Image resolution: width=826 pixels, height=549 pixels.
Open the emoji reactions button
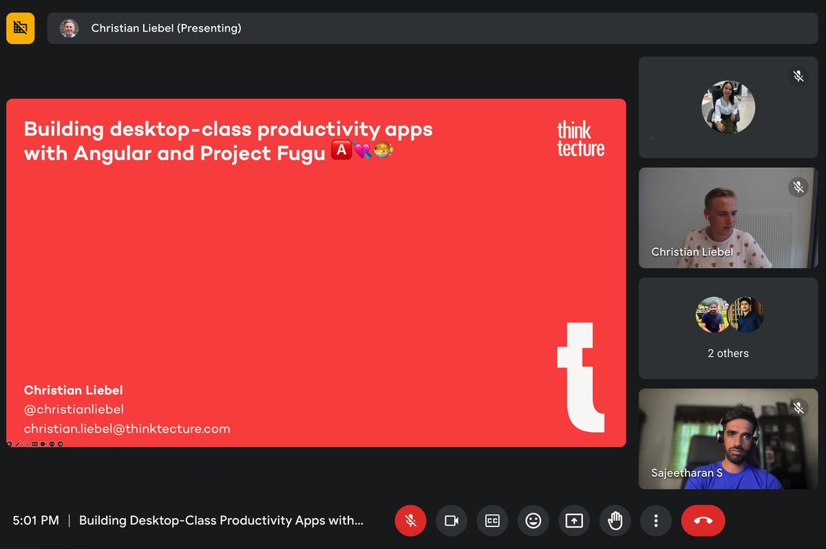533,521
